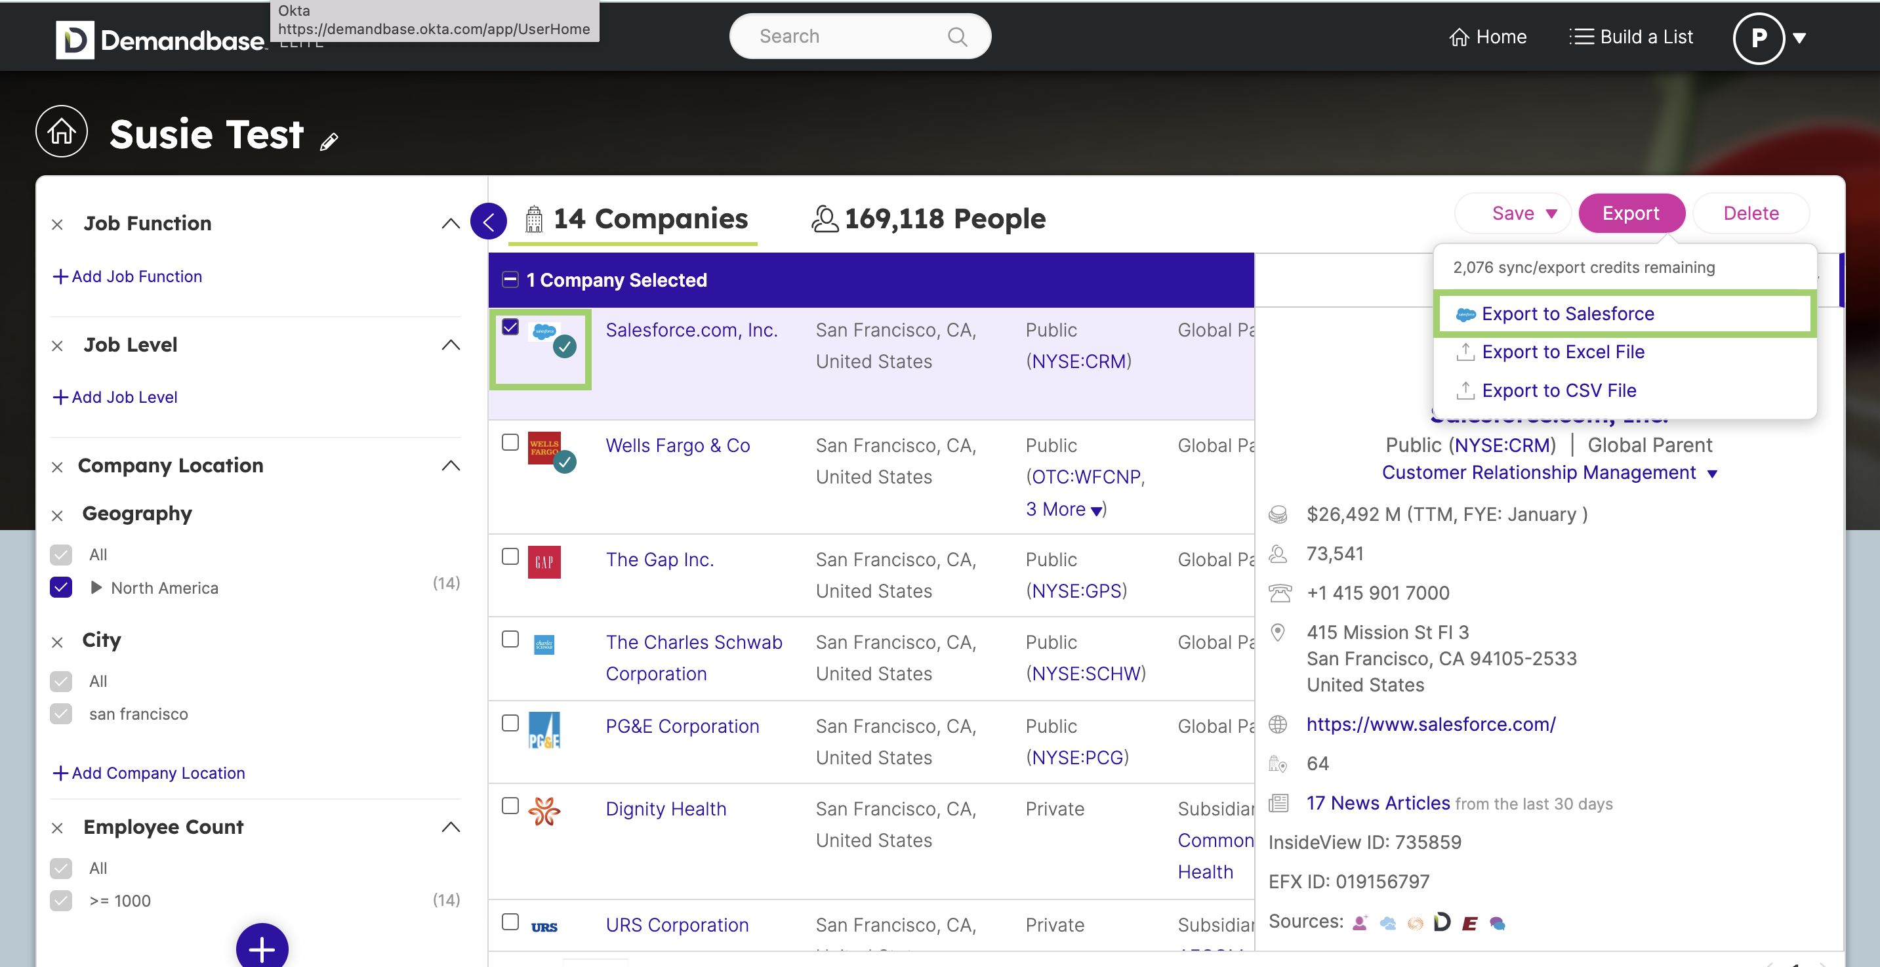The height and width of the screenshot is (967, 1880).
Task: Toggle the san francisco city checkbox
Action: (x=61, y=713)
